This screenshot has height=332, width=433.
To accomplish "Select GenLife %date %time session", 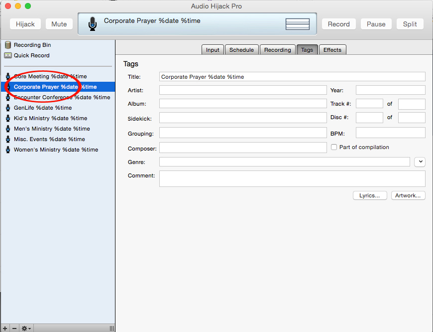I will click(58, 108).
